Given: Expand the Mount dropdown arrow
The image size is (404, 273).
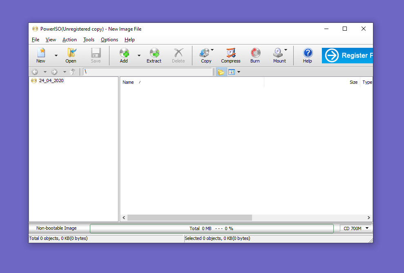Looking at the screenshot, I should (x=286, y=50).
